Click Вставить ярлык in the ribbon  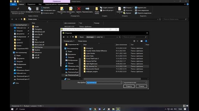[47, 13]
